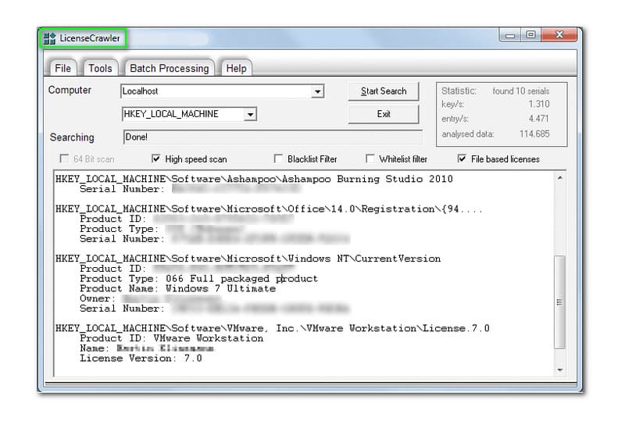The image size is (625, 421).
Task: Uncheck the File based licenses checkbox
Action: pyautogui.click(x=462, y=159)
